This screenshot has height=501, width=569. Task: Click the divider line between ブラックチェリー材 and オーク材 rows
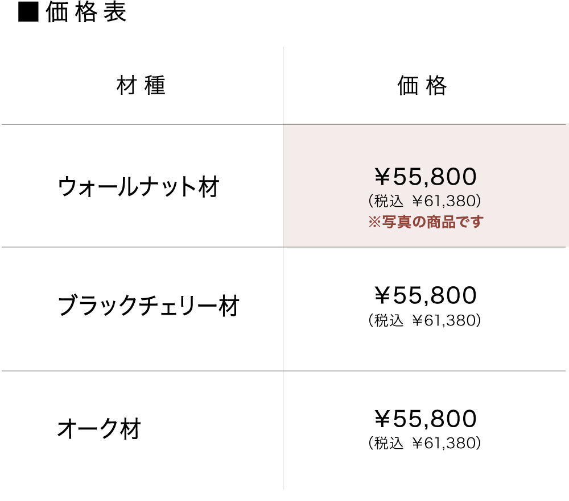tap(142, 371)
